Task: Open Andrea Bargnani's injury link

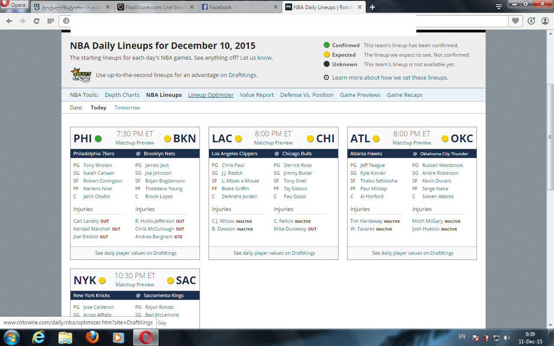Action: (x=154, y=237)
